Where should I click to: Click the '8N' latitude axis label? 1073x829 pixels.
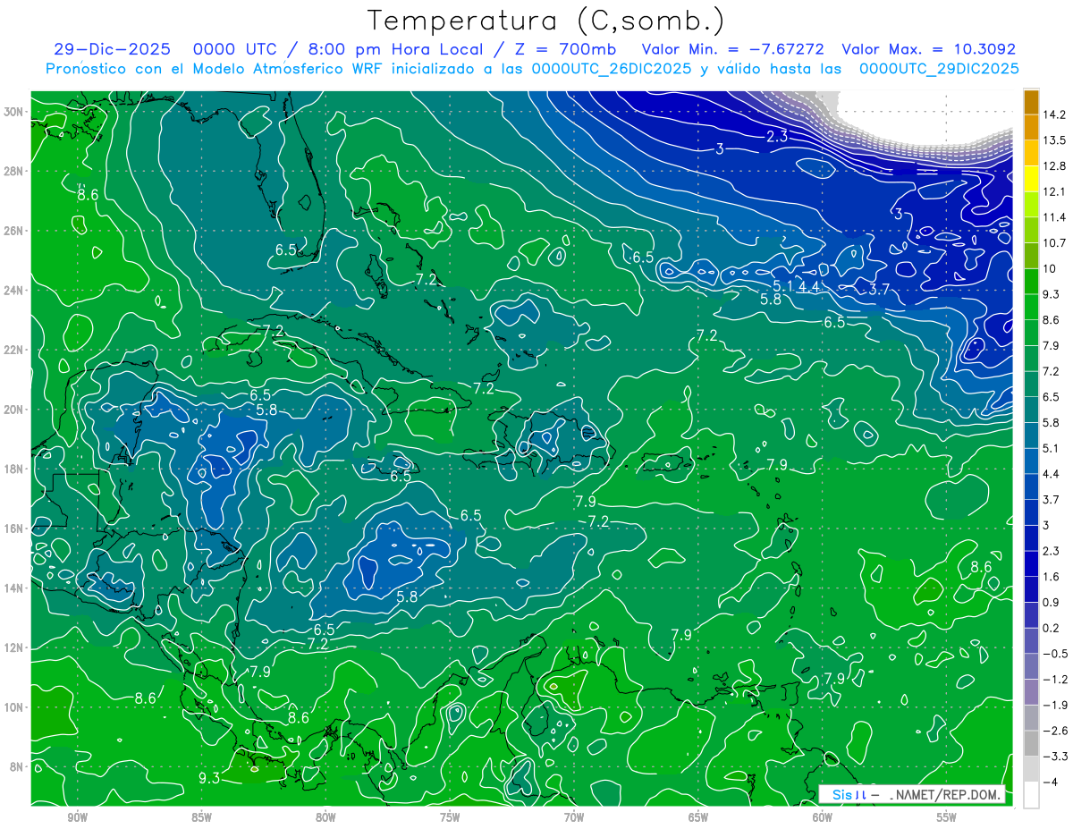click(17, 767)
